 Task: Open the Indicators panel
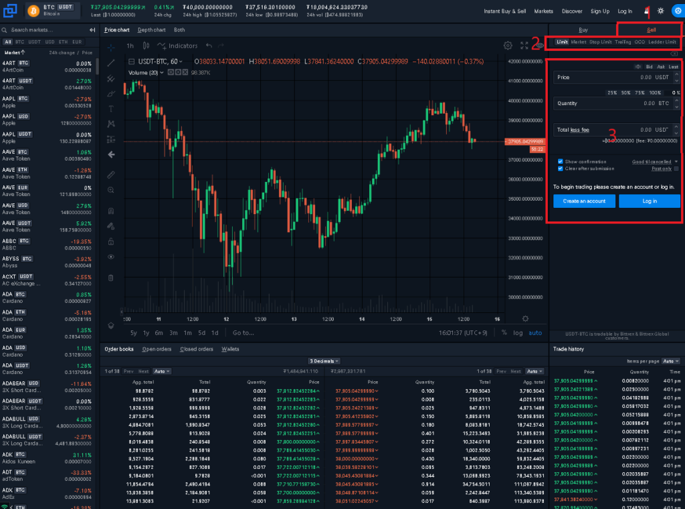[x=177, y=46]
